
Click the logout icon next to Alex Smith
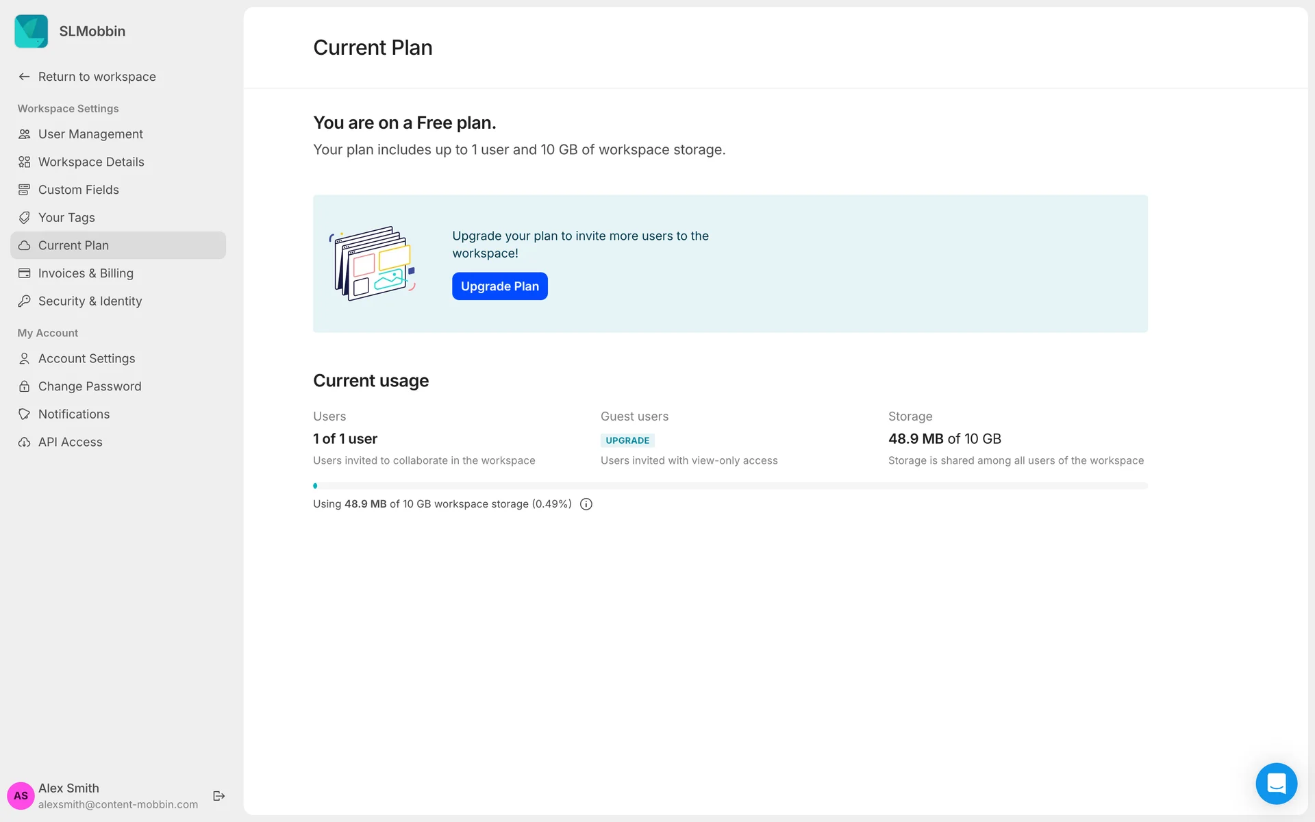click(219, 796)
